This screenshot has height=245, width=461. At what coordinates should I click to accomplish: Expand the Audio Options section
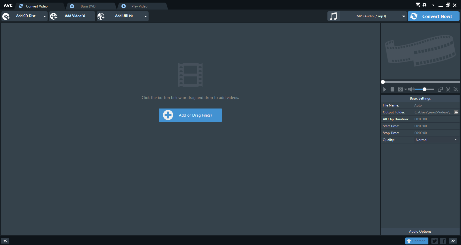click(420, 231)
